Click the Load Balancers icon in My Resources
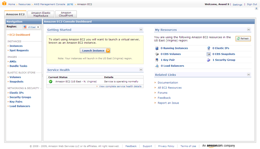 point(157,66)
